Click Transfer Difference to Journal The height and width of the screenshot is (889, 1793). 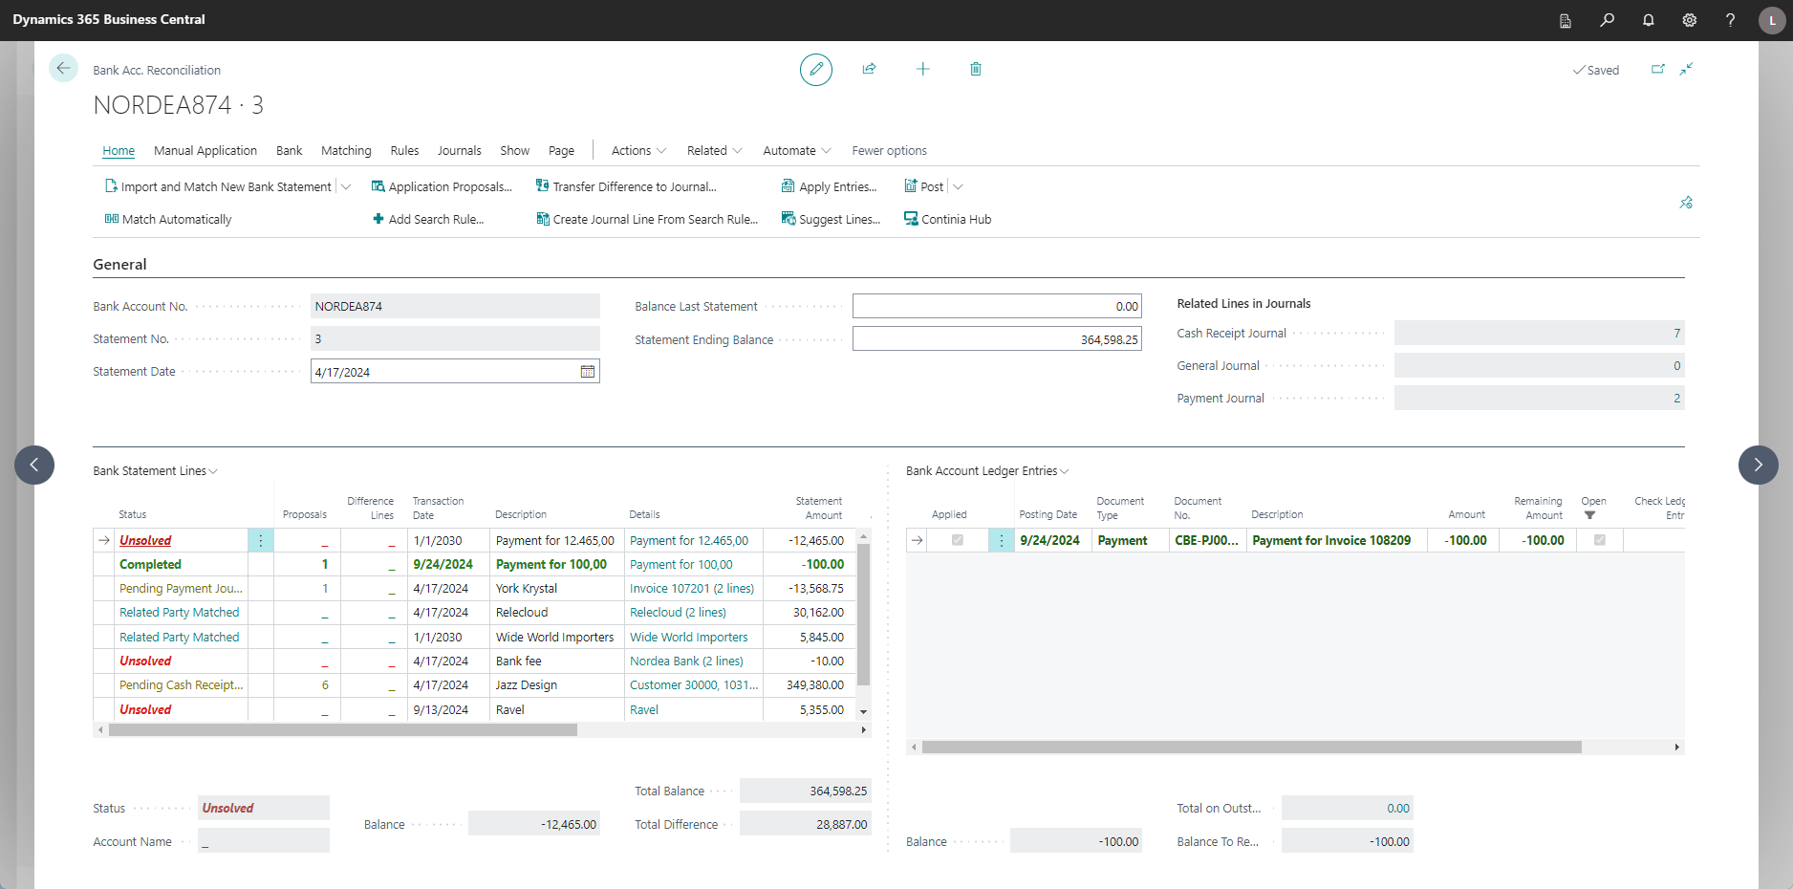tap(626, 186)
